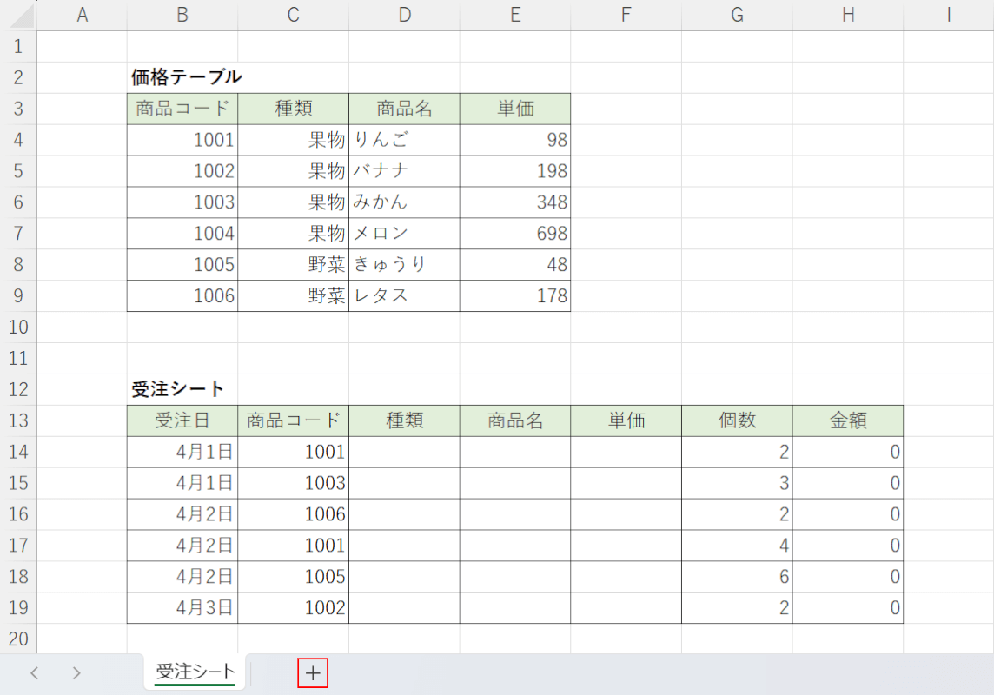Switch to the 受注シート sheet tab

195,672
